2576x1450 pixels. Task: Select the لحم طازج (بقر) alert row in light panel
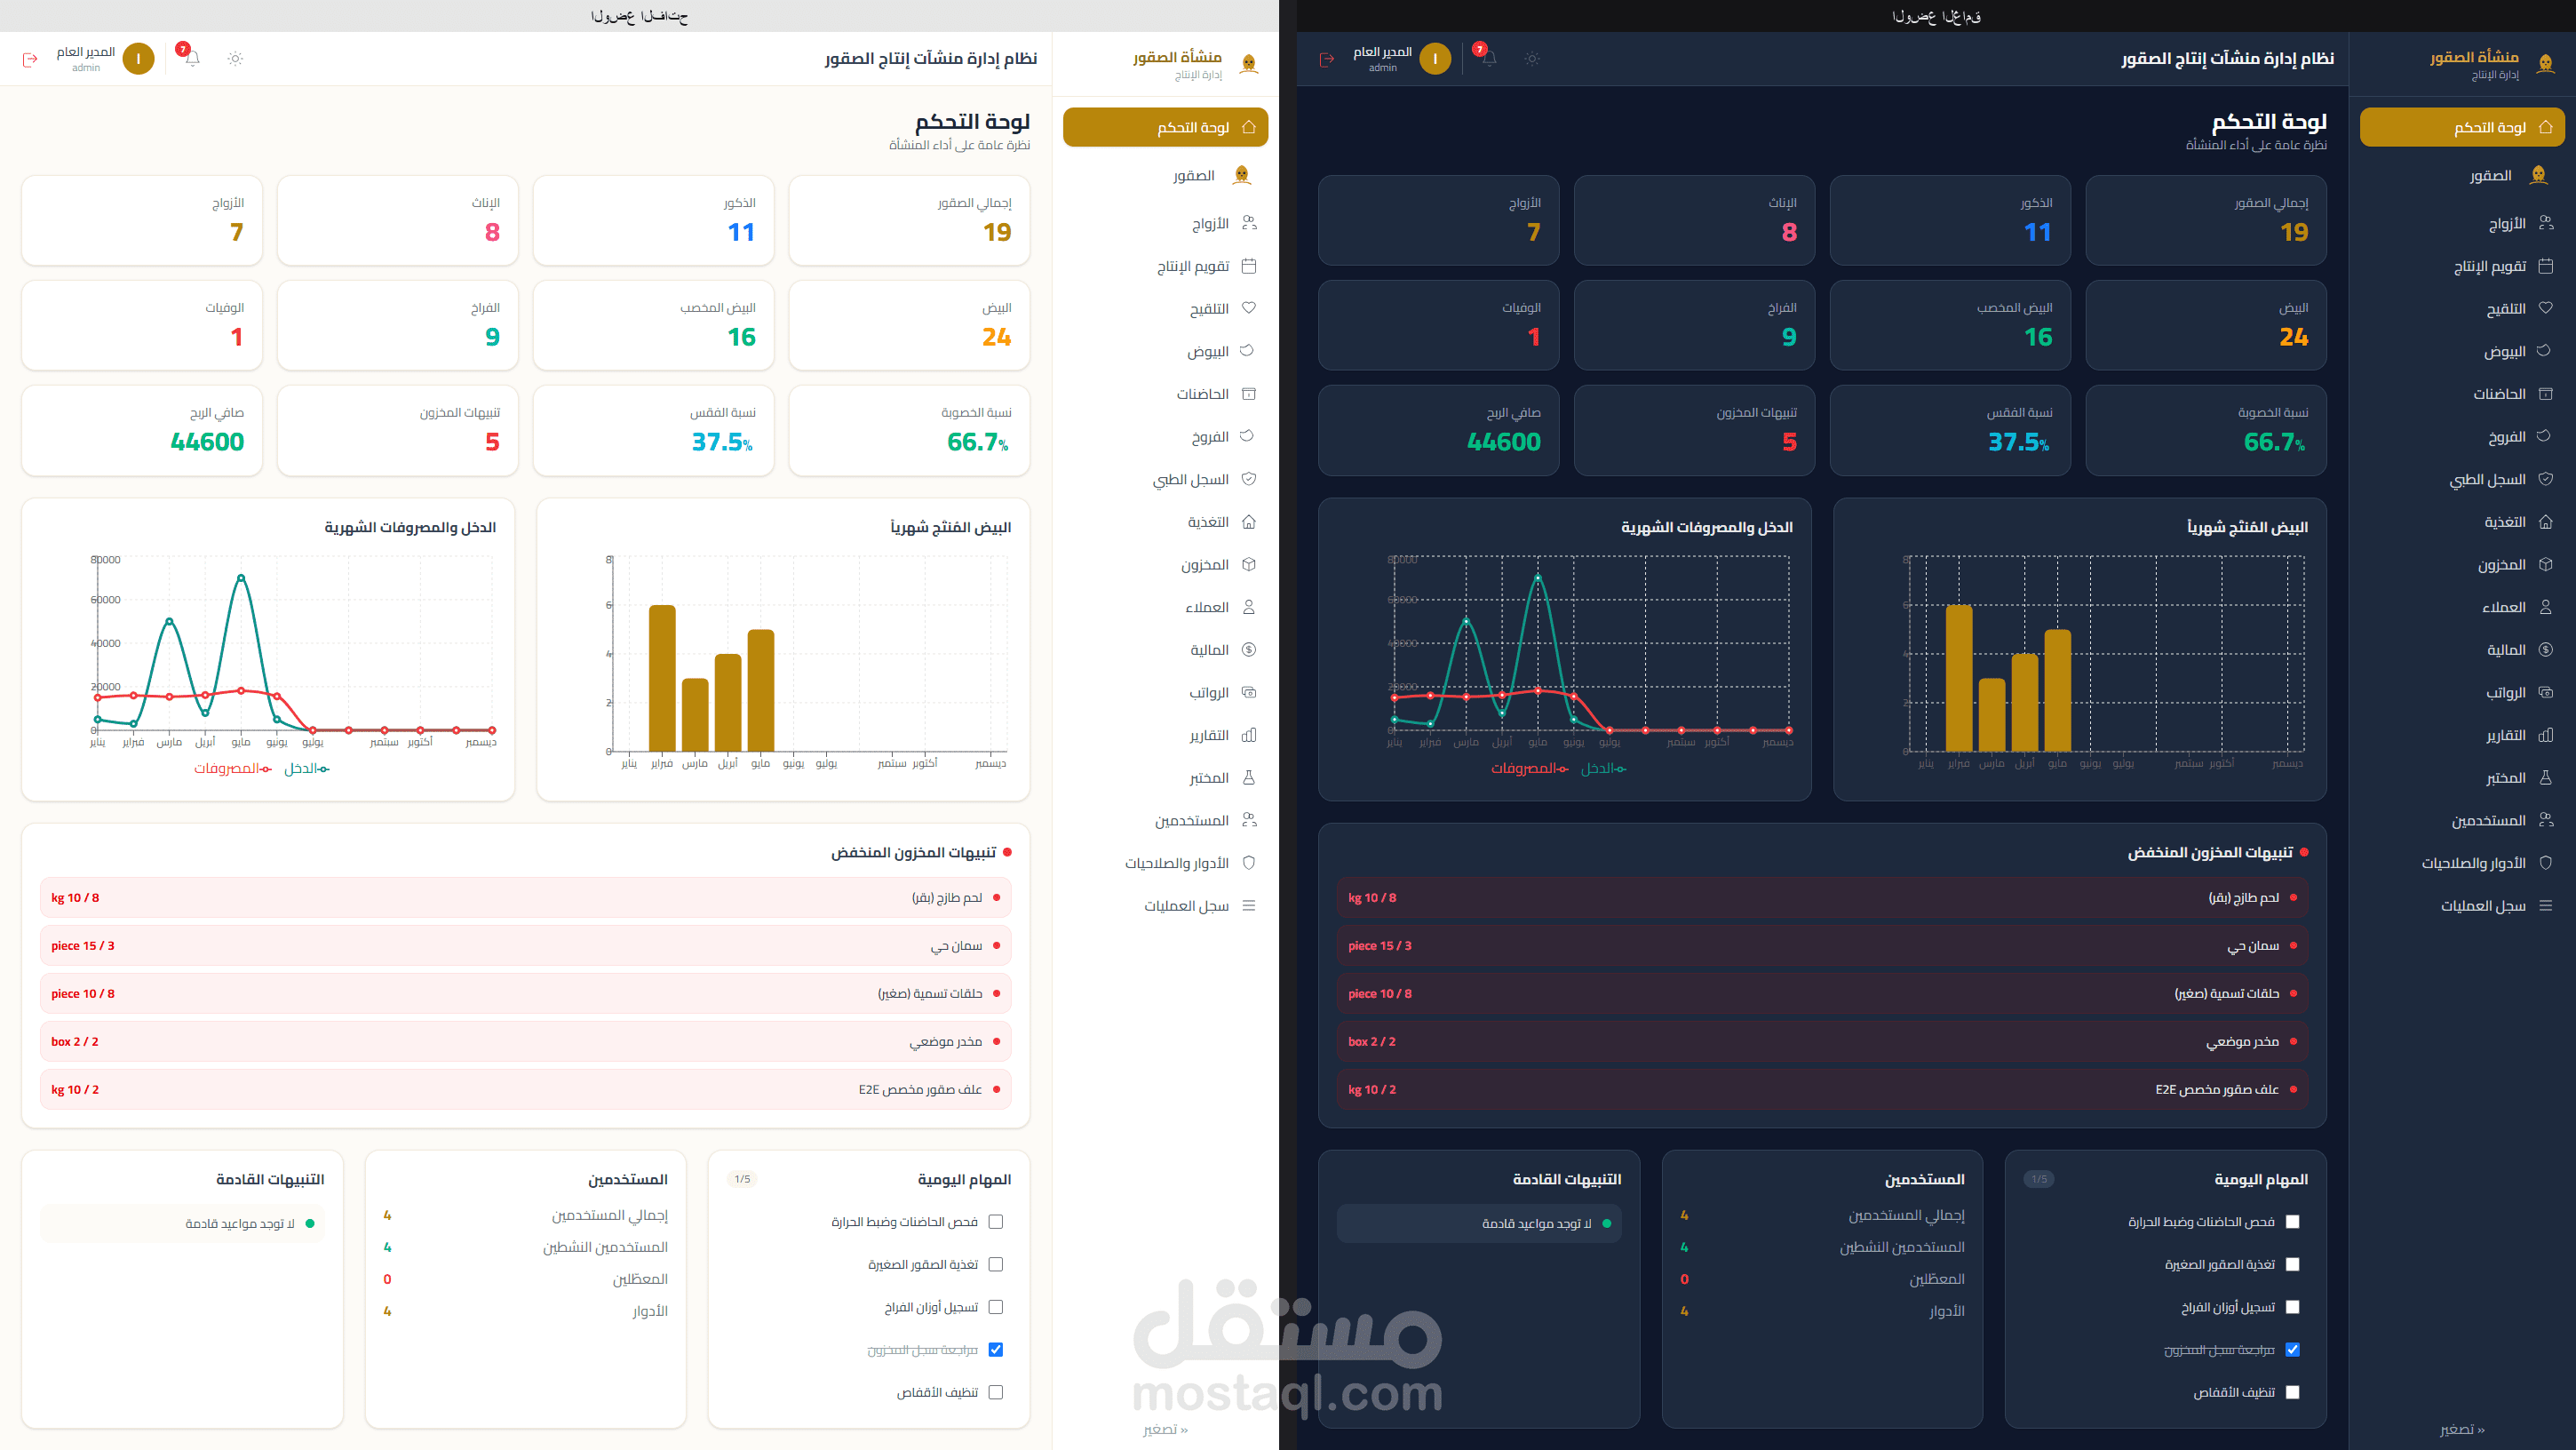point(526,897)
